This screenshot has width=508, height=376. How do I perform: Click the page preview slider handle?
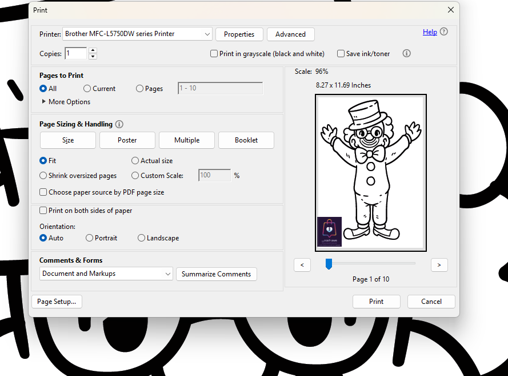(x=329, y=264)
